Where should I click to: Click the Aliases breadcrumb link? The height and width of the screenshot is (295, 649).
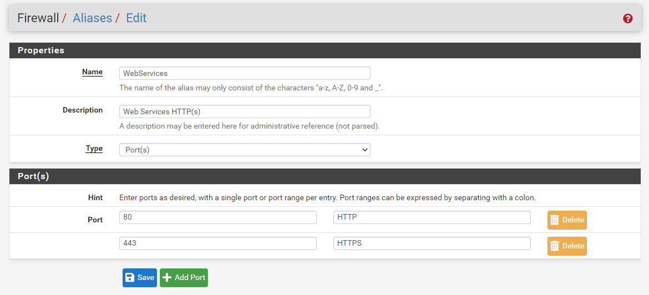92,18
